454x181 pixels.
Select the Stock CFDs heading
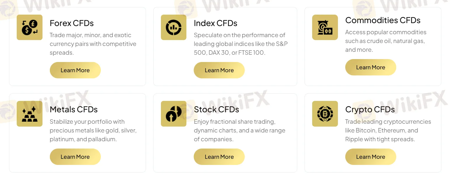click(216, 109)
